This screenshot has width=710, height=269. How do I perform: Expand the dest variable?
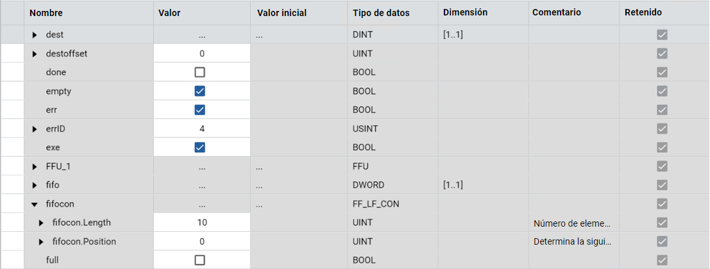pos(35,35)
